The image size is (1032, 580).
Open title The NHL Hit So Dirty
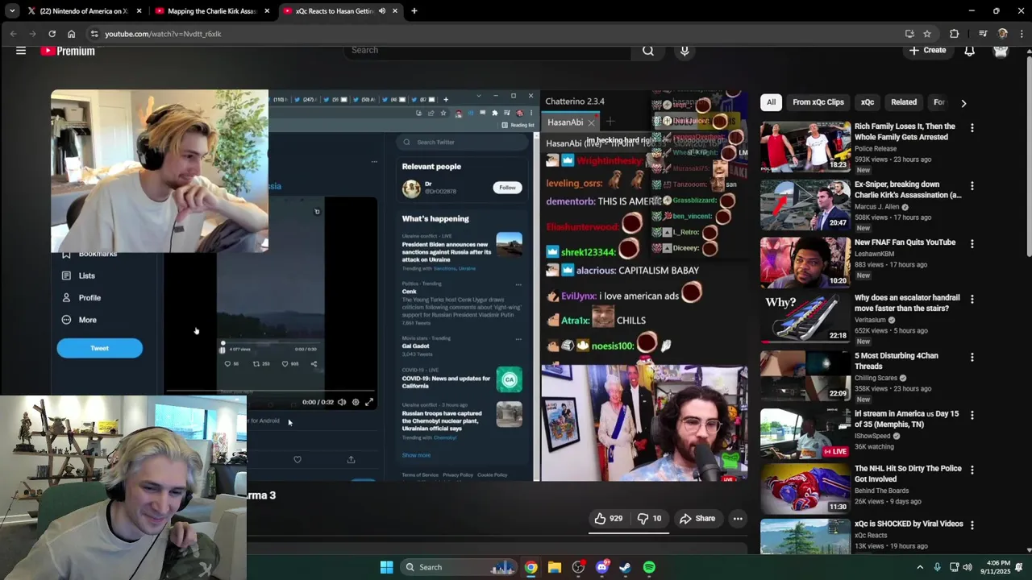[x=908, y=474]
